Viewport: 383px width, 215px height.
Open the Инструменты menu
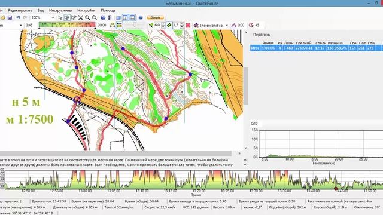point(60,10)
